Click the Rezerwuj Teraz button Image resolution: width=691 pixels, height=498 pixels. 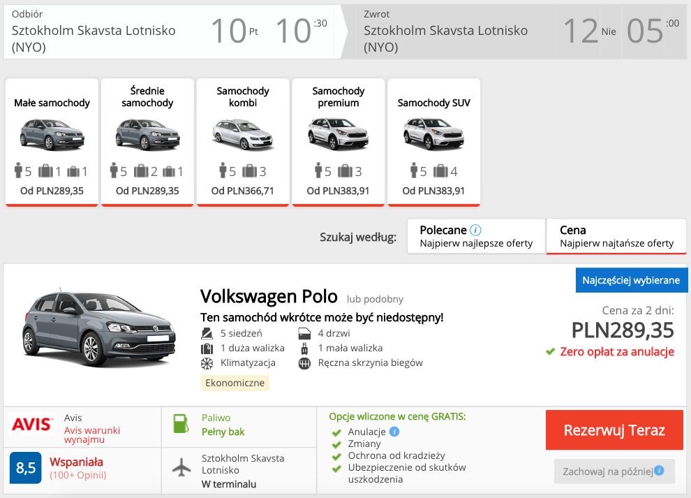pyautogui.click(x=614, y=430)
